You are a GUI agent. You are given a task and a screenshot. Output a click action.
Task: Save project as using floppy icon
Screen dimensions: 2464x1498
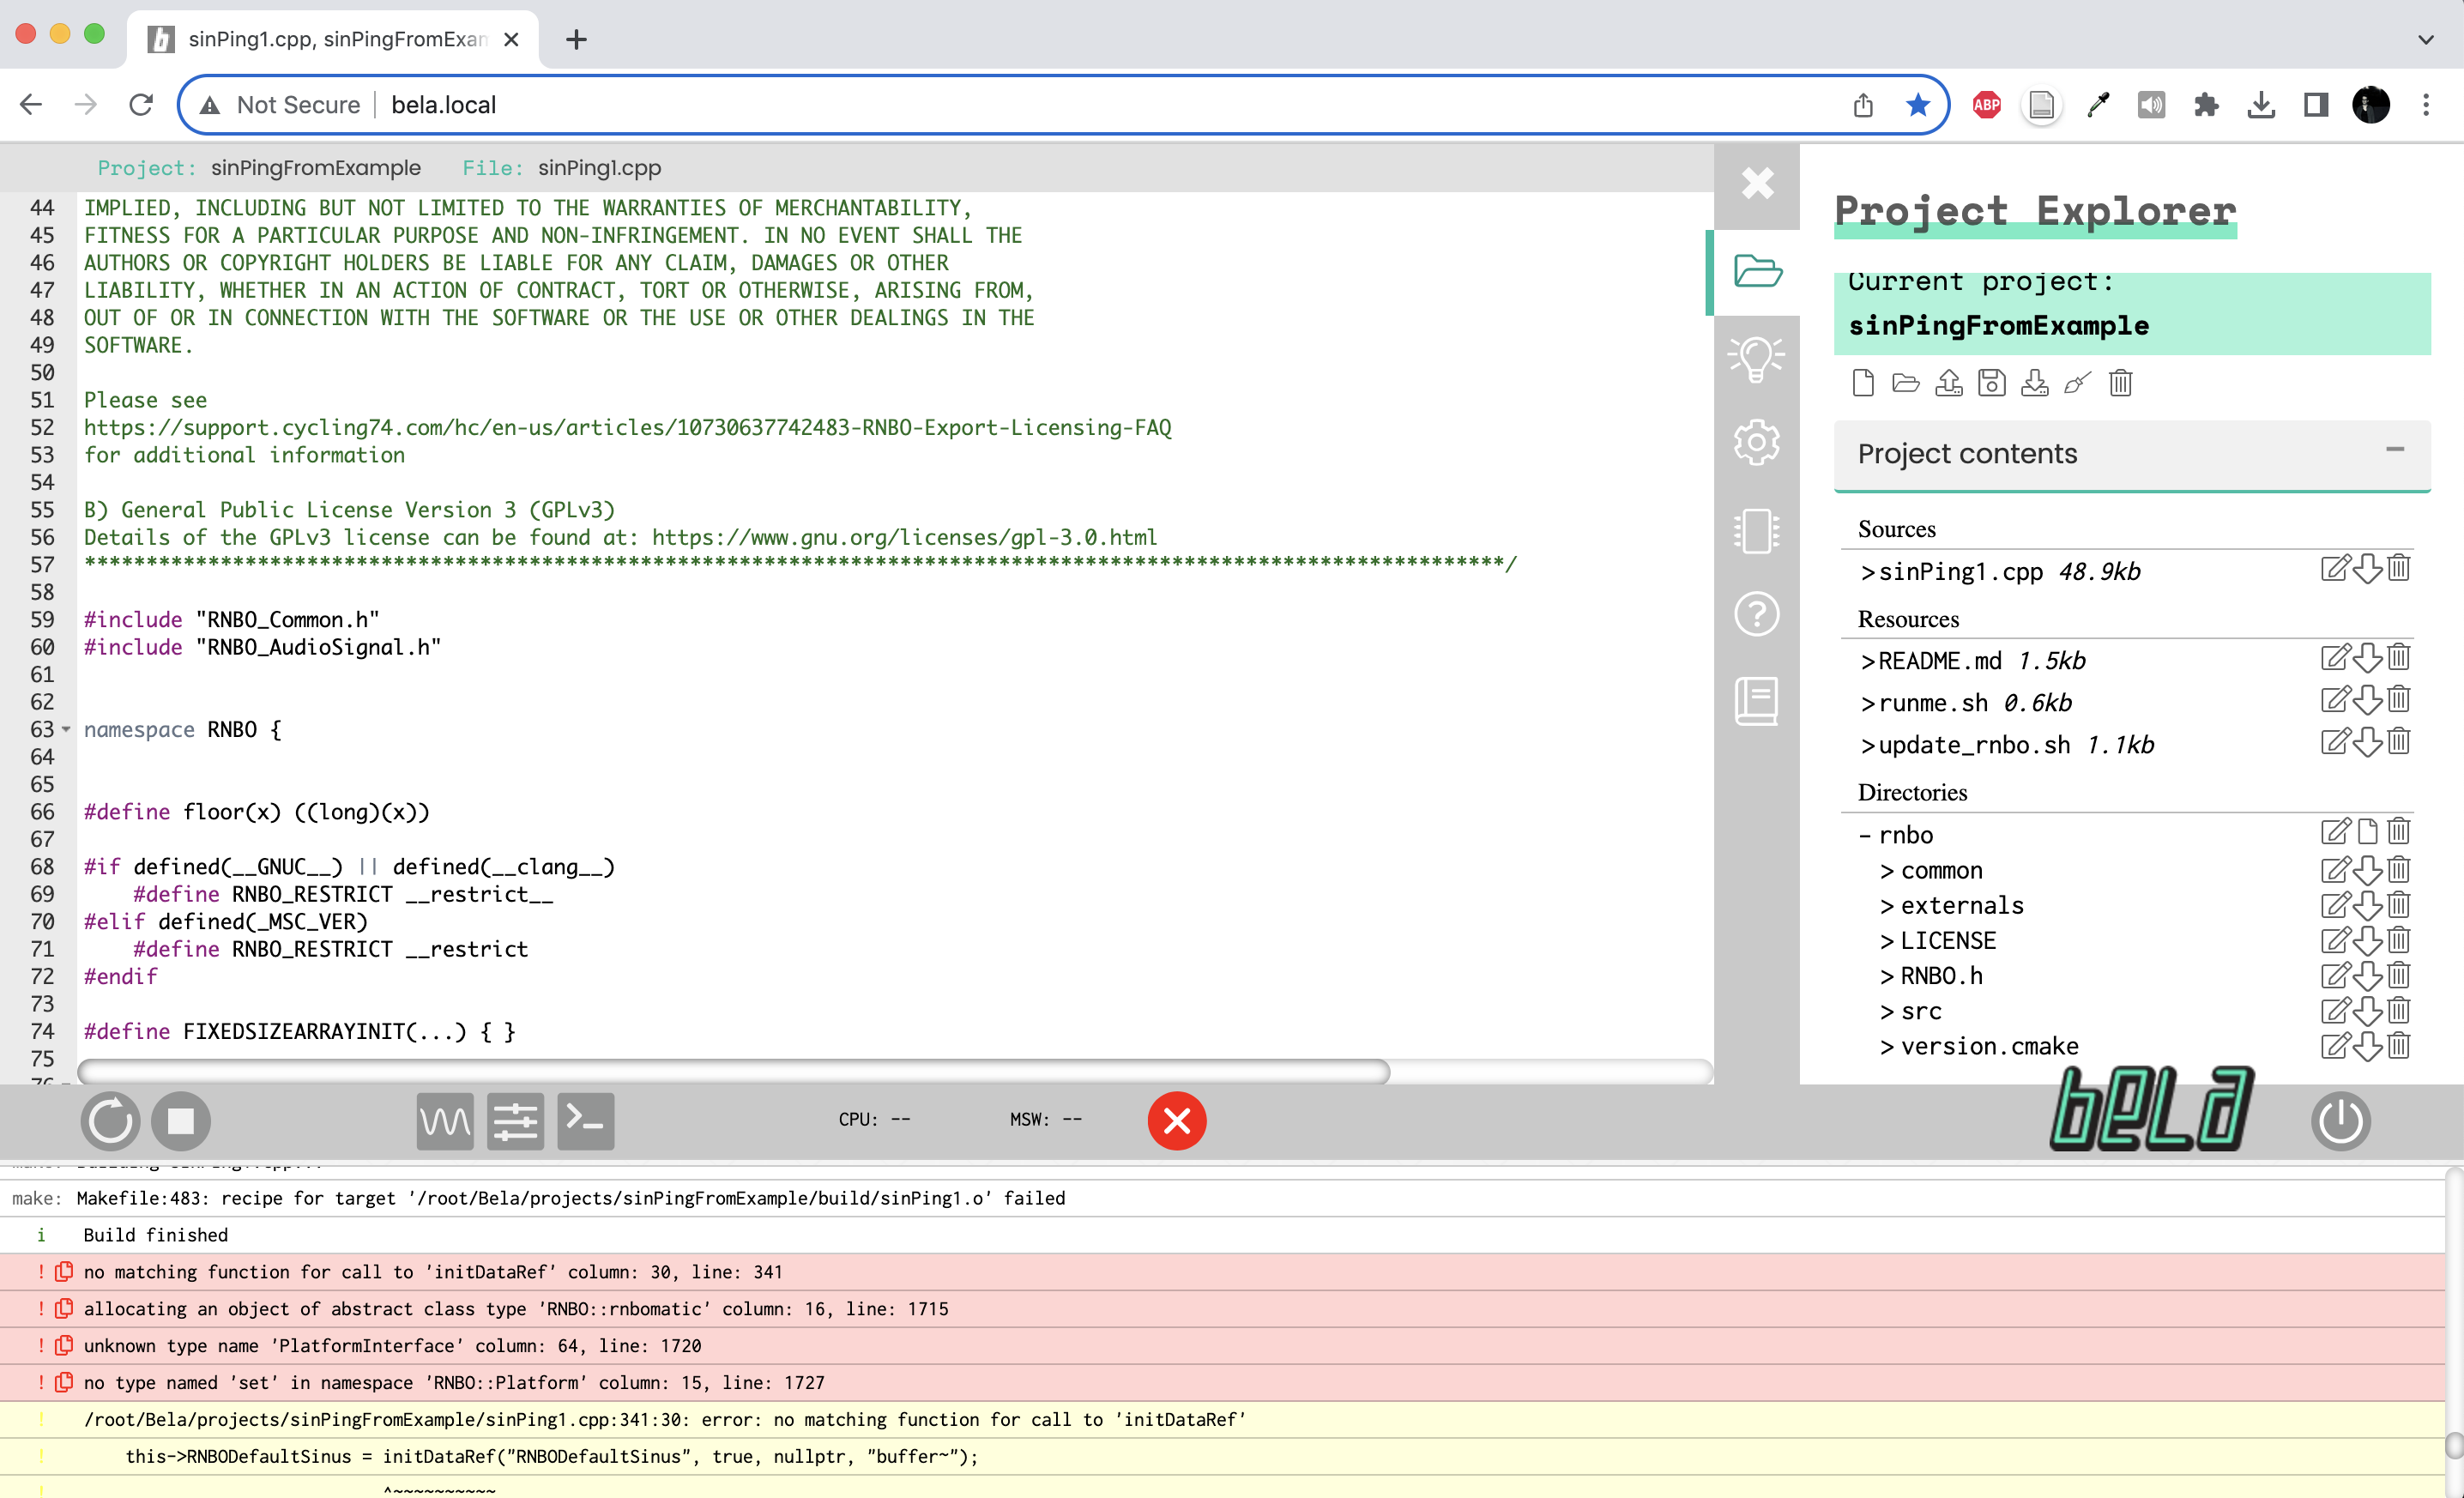(x=1992, y=383)
